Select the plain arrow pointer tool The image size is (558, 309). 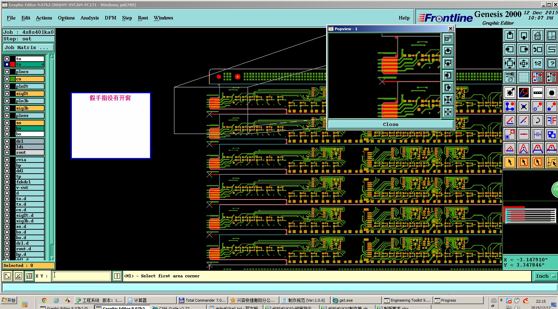510,162
